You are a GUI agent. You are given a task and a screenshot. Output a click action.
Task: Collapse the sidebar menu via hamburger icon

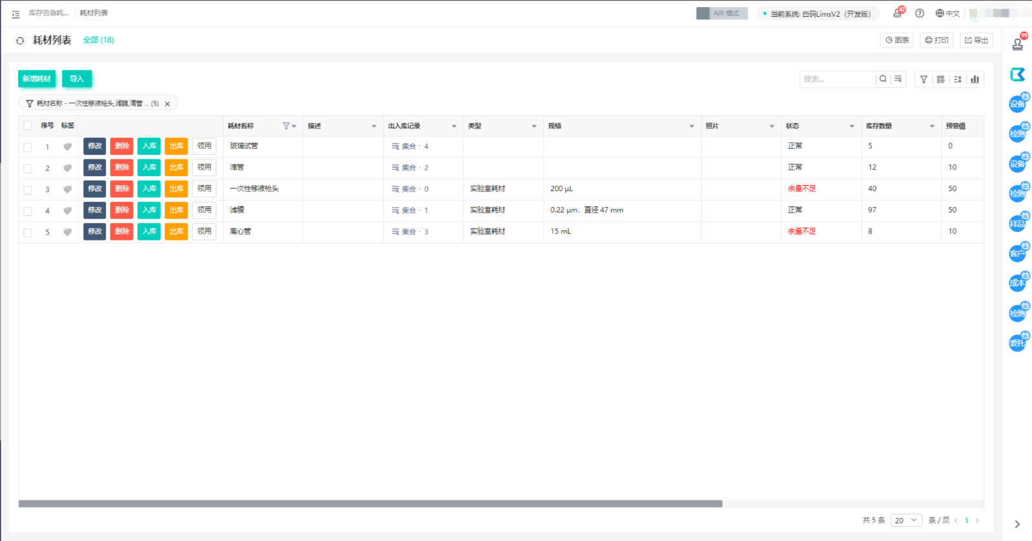[15, 14]
